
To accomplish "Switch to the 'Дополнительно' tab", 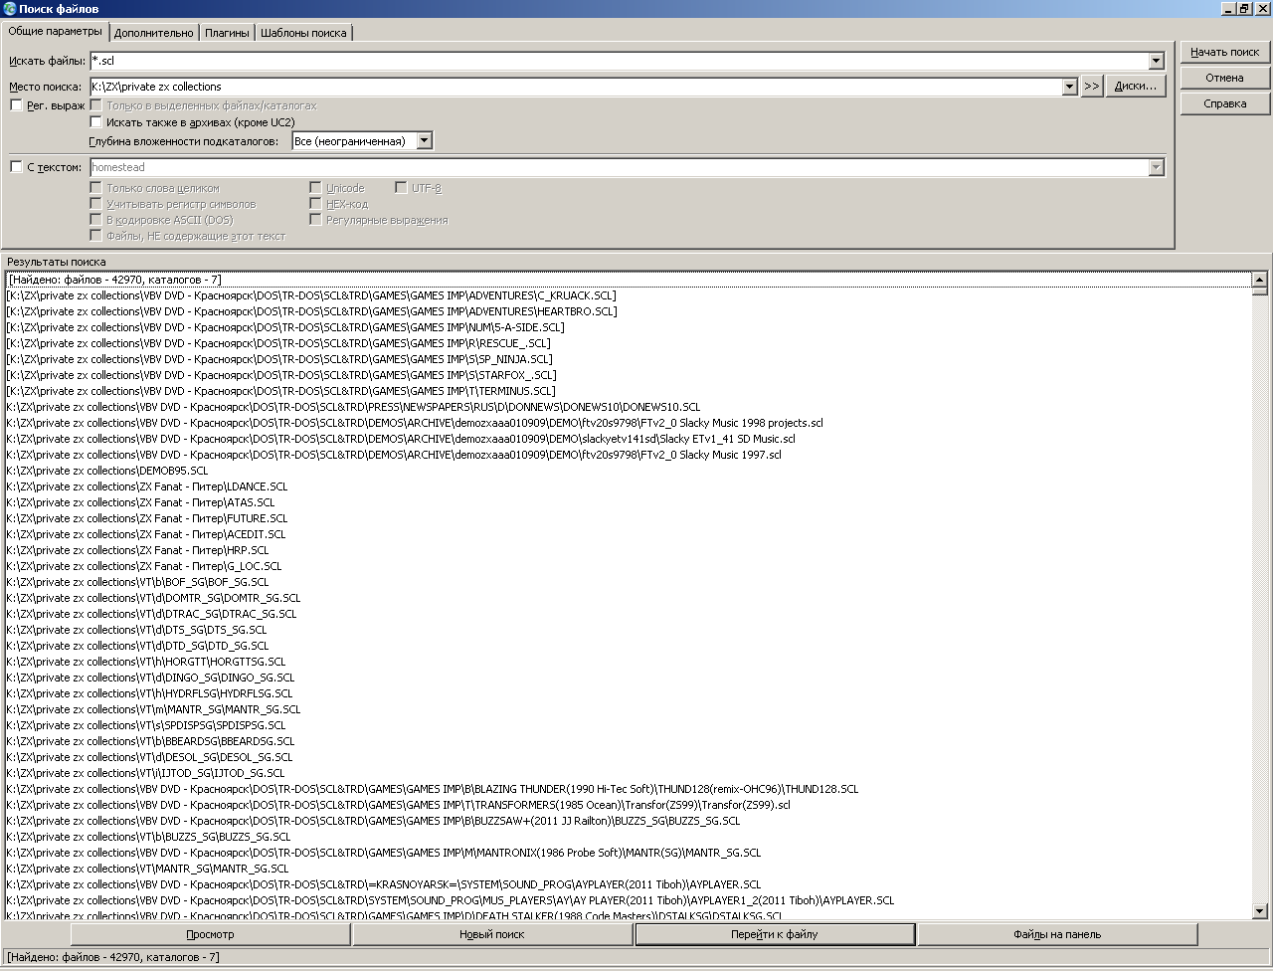I will tap(154, 33).
